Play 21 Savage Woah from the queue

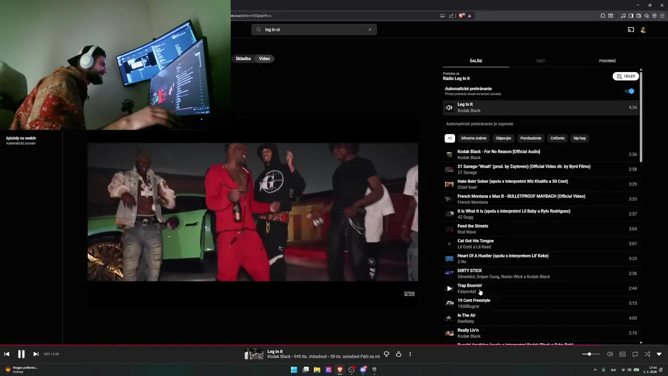[x=541, y=169]
